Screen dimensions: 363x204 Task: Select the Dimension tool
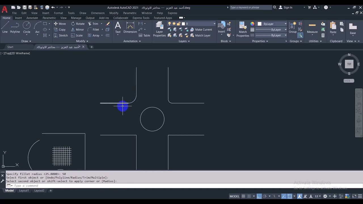[x=130, y=27]
